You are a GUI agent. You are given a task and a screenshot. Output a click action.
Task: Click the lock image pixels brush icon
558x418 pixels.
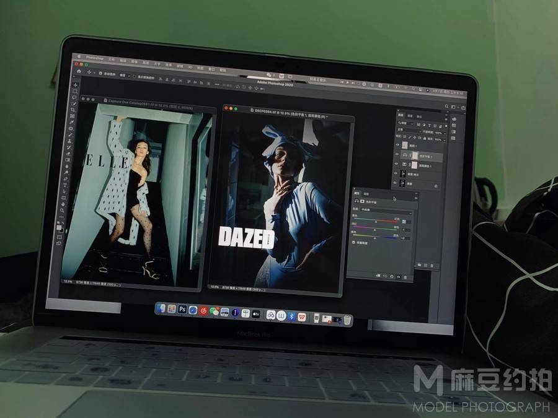point(410,137)
